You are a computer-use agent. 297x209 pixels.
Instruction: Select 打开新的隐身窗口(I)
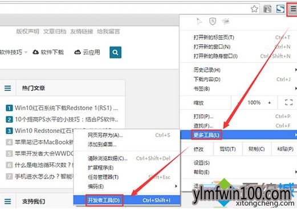238,56
